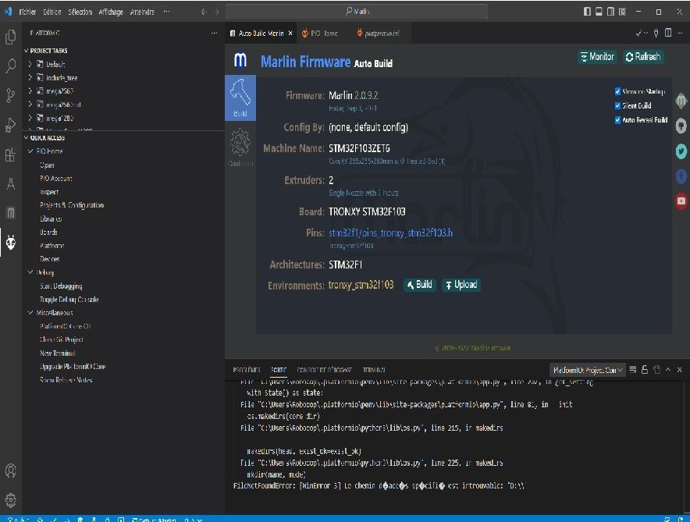The height and width of the screenshot is (522, 690).
Task: Open the Fichier menu
Action: click(x=27, y=12)
